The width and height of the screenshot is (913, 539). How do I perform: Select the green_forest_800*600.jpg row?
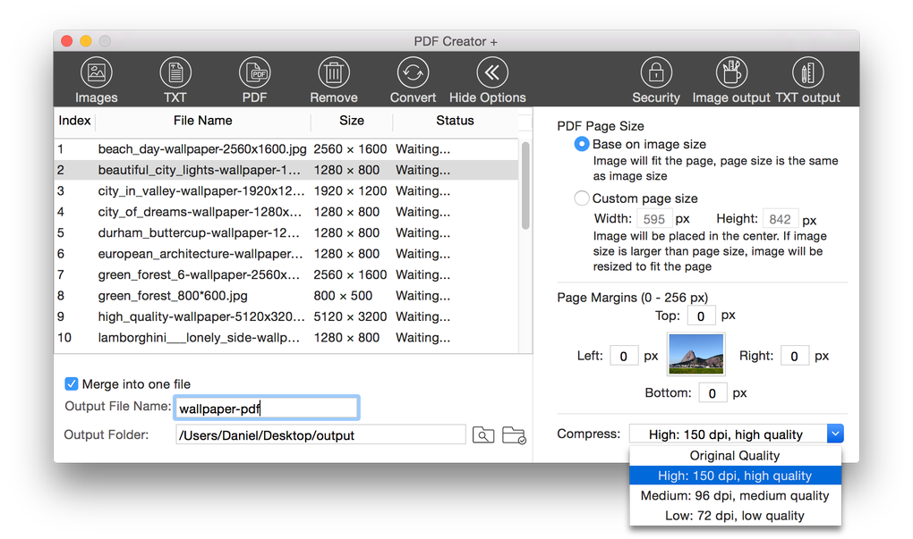[286, 295]
